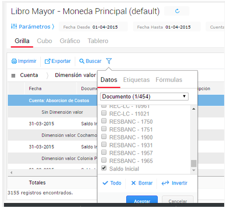Click the Exportar export icon

[x=47, y=61]
